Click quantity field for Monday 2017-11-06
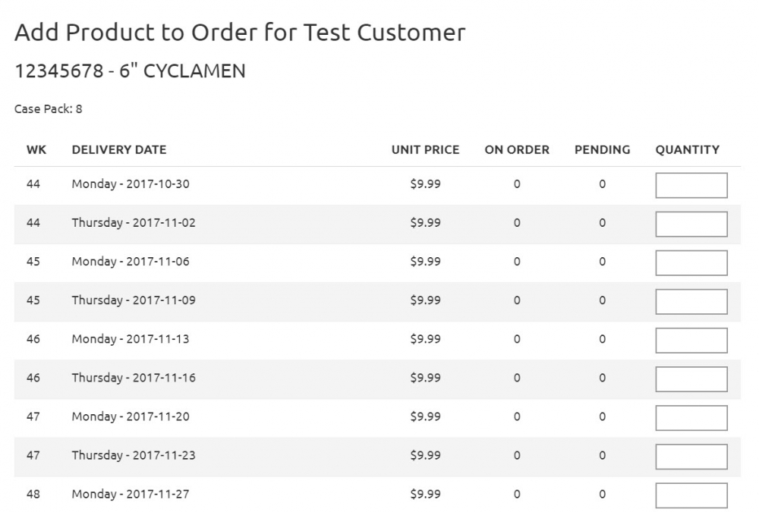 (x=691, y=262)
